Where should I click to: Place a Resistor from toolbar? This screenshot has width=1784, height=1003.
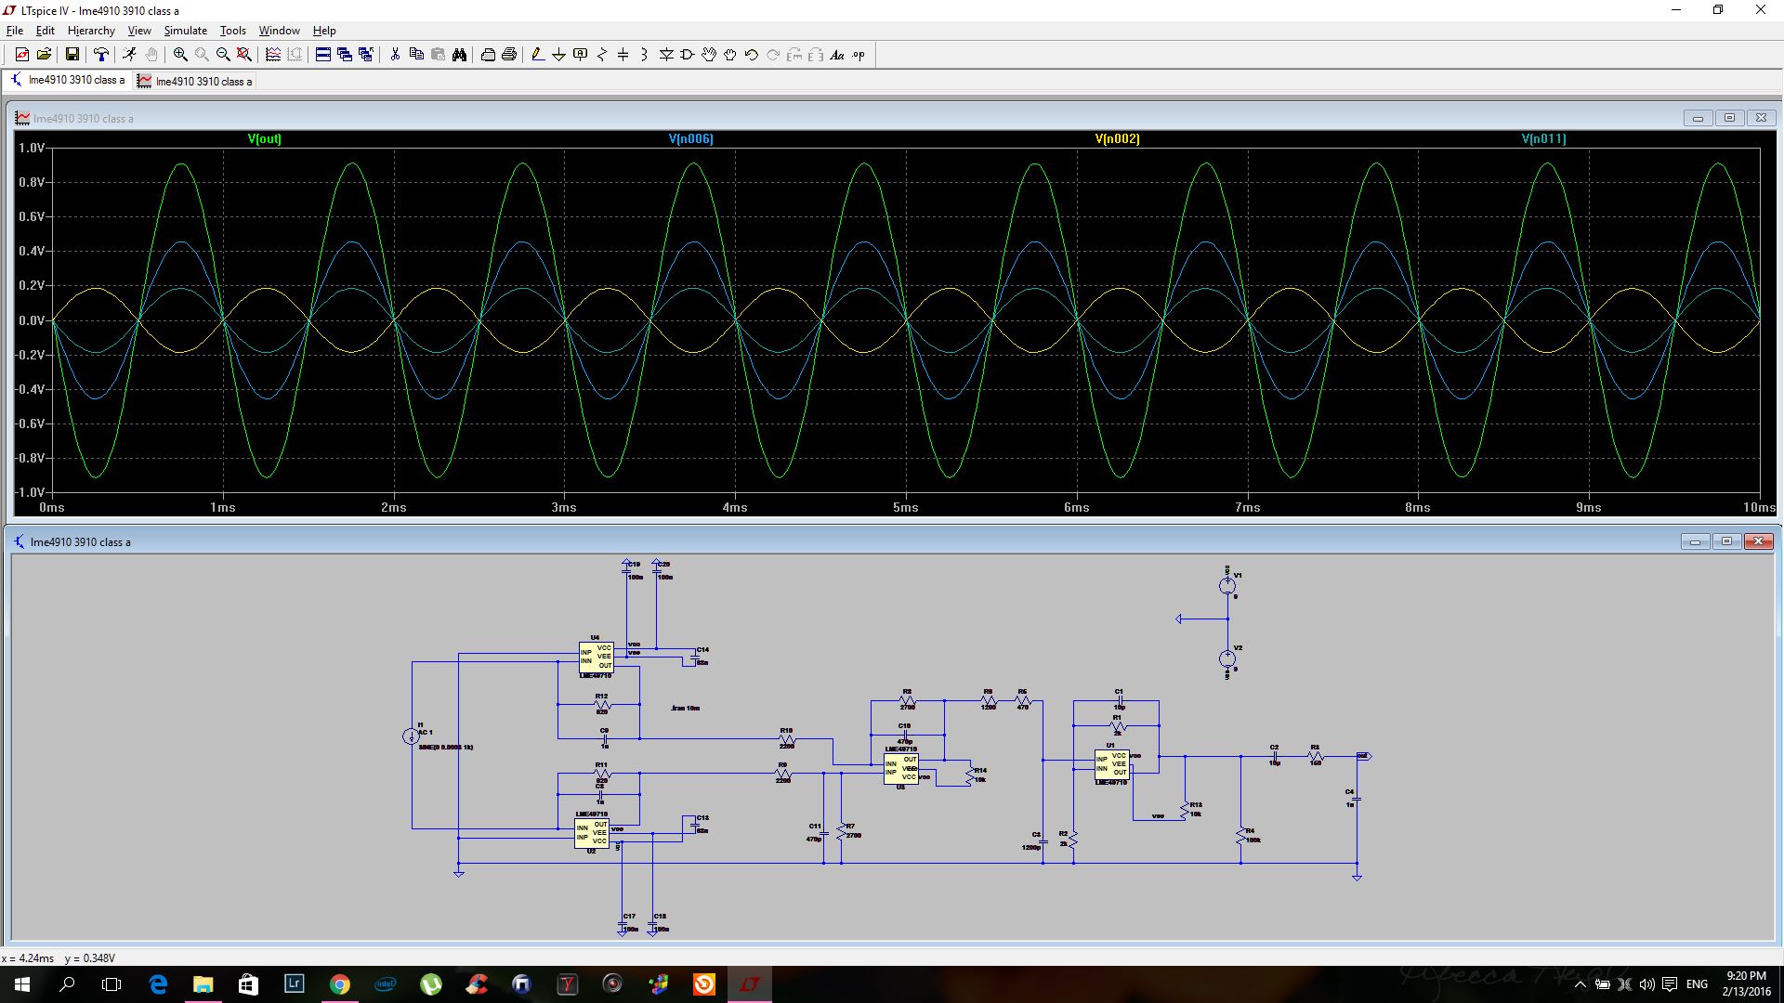pos(602,55)
